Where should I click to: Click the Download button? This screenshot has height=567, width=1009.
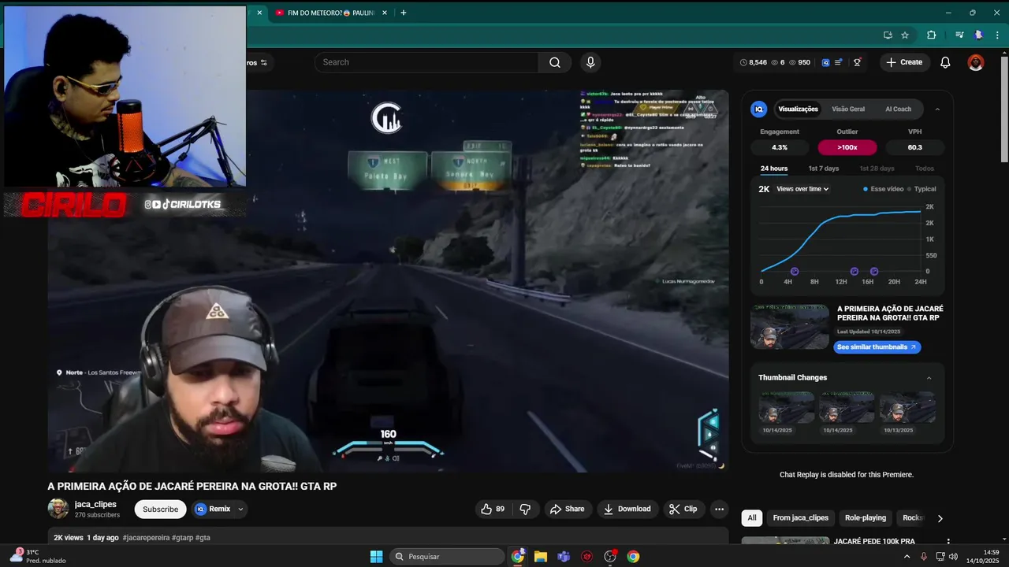coord(627,509)
